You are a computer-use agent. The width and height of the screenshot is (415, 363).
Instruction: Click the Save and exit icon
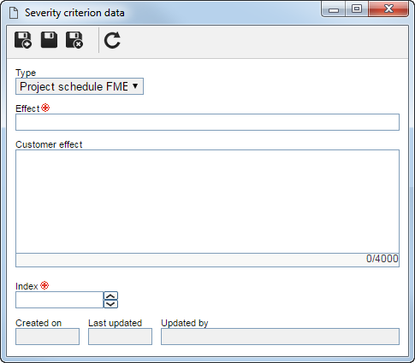74,40
